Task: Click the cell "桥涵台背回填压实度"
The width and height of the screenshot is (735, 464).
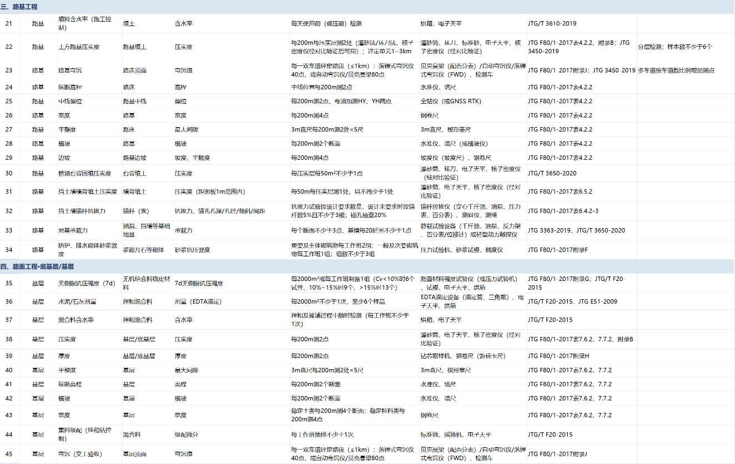Action: pos(85,174)
